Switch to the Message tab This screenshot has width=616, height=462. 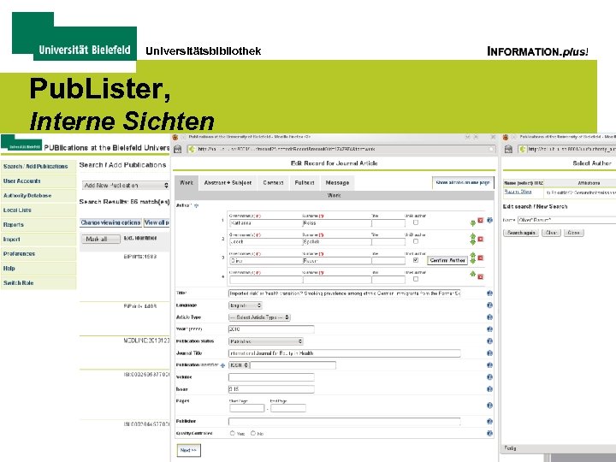coord(337,183)
